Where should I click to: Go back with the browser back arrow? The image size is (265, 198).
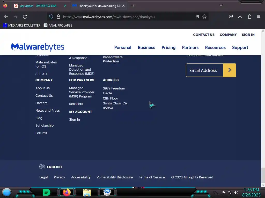coord(6,17)
